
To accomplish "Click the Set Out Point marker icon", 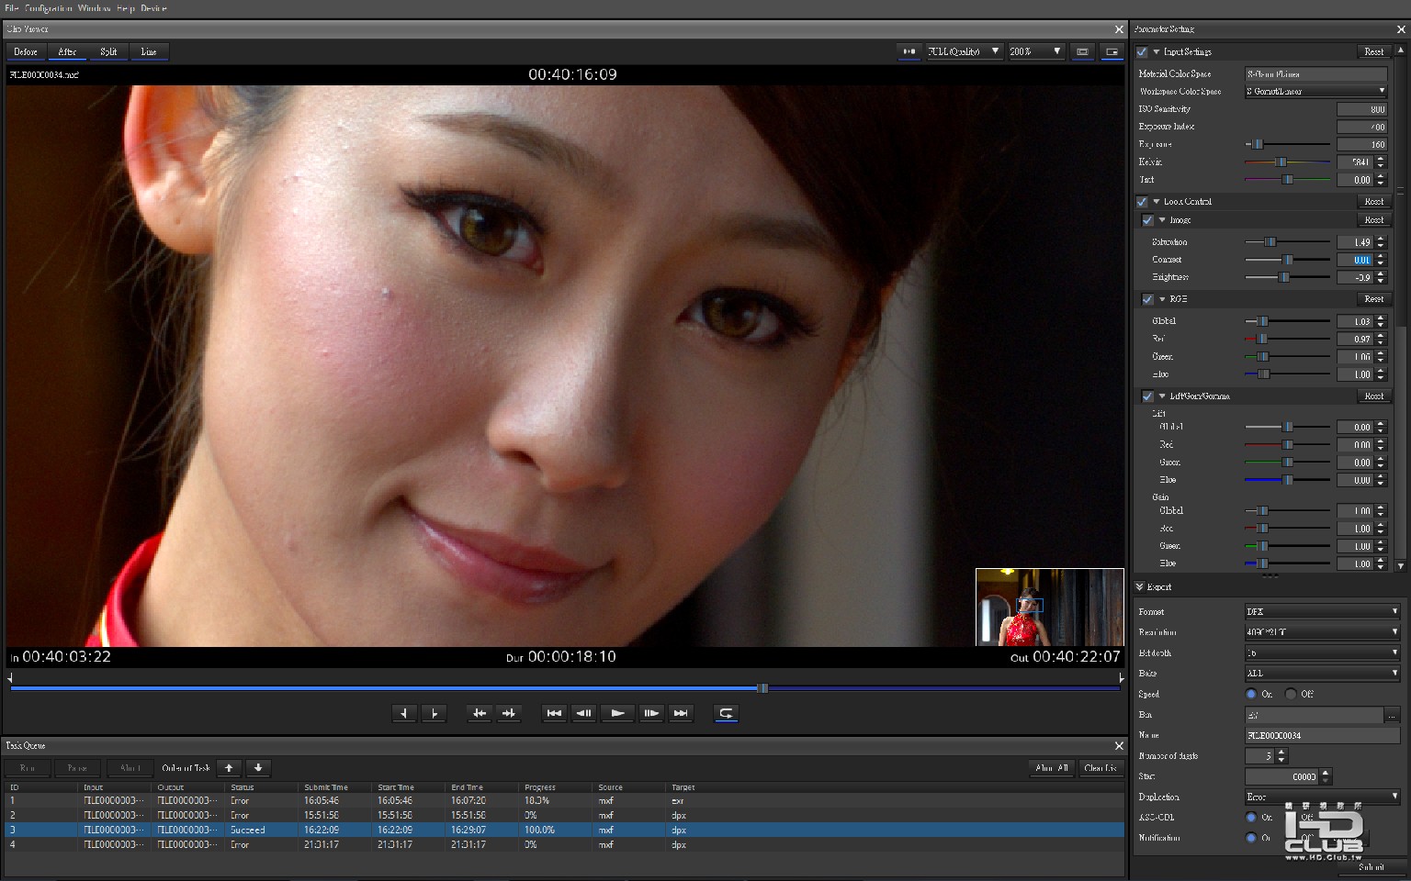I will 434,713.
